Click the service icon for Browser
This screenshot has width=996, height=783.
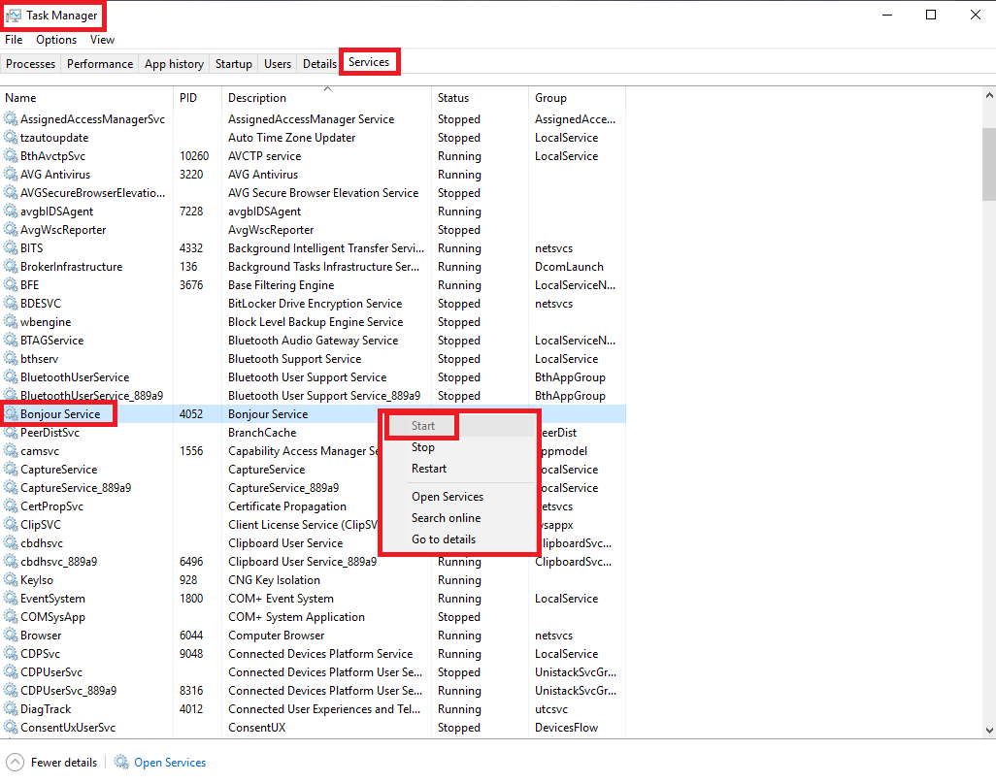[x=10, y=636]
